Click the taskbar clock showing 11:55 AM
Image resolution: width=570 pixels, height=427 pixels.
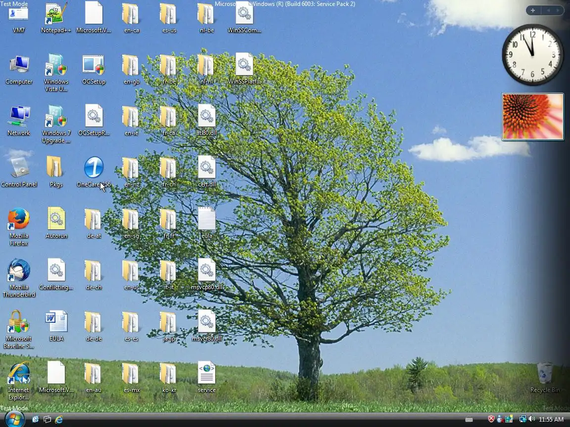(x=551, y=420)
